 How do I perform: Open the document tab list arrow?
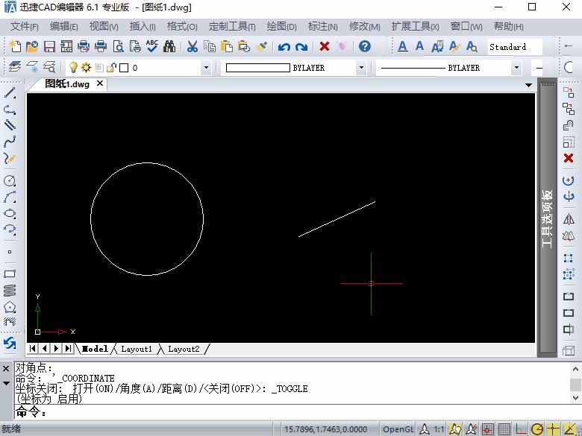(x=528, y=85)
